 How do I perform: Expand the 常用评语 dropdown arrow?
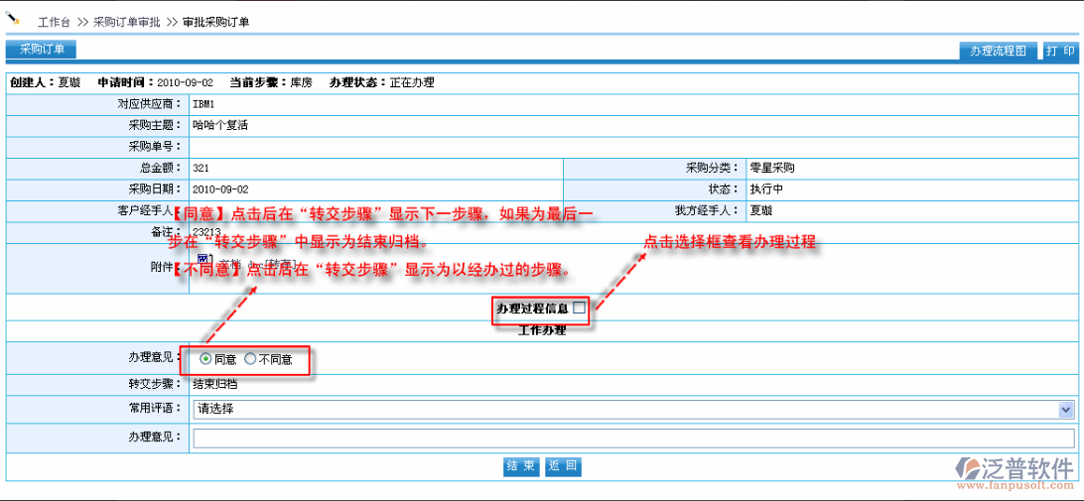point(1066,409)
